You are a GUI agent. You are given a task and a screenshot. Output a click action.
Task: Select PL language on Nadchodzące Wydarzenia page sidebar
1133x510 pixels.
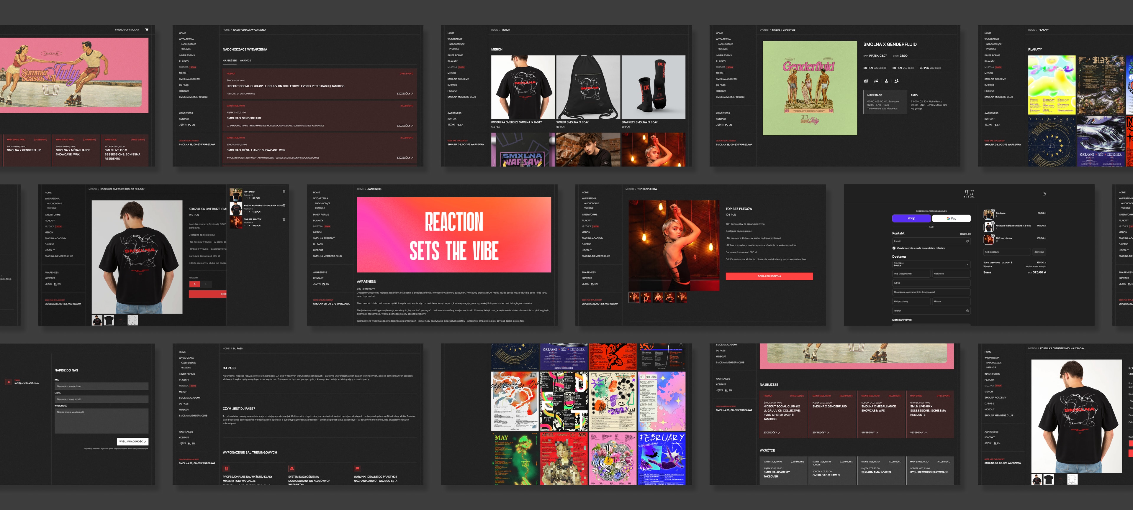(189, 125)
